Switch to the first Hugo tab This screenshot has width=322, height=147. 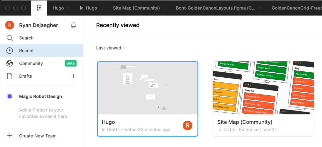(x=58, y=8)
